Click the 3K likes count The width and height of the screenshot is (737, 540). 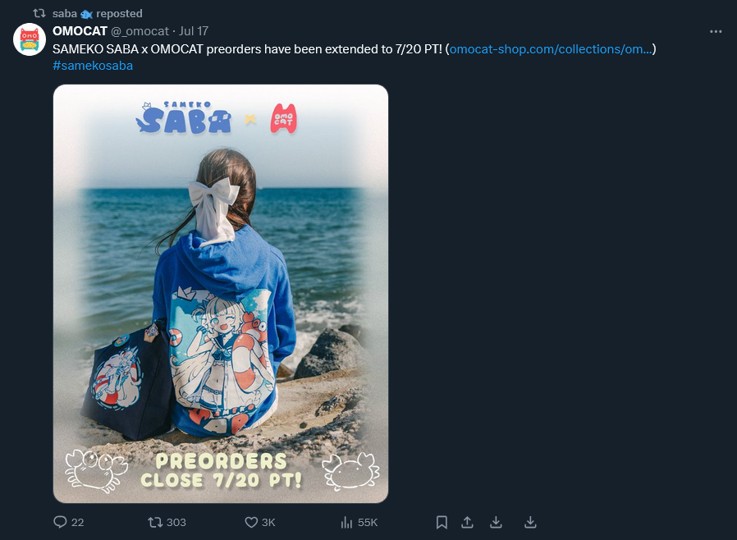(268, 522)
